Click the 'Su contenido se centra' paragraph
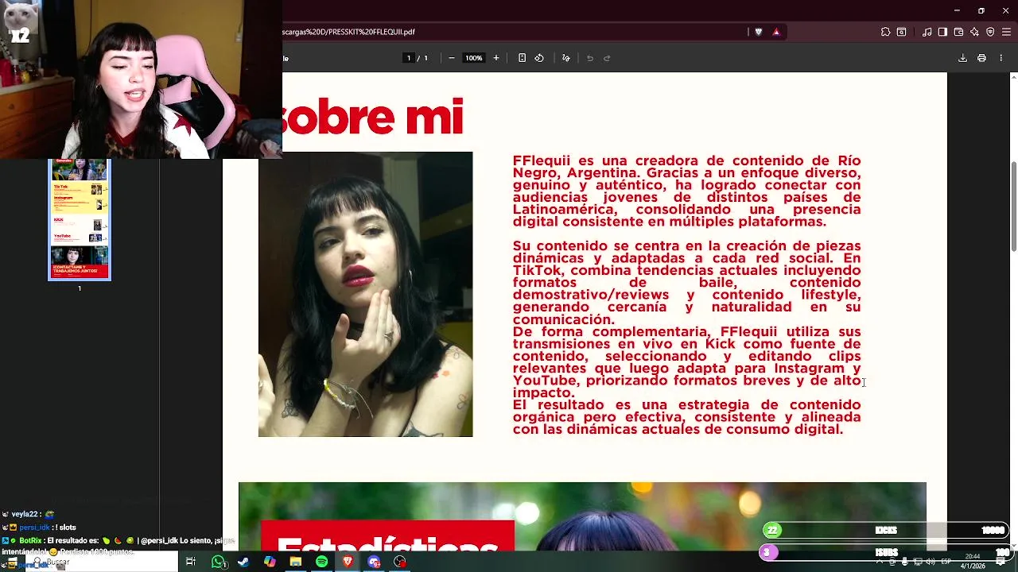 tap(686, 283)
